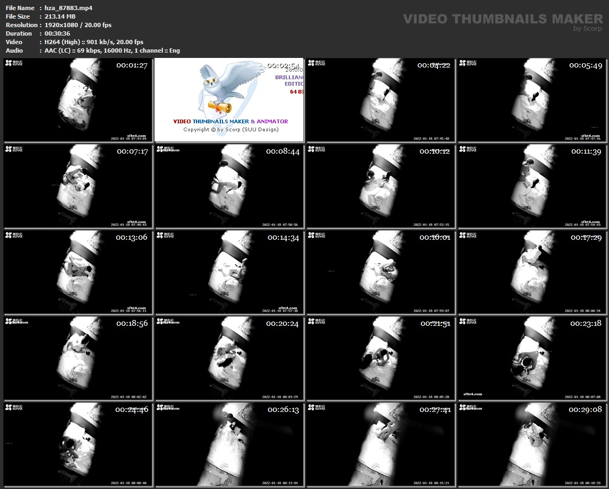Viewport: 609px width, 489px height.
Task: Click the 'Audio' label in header
Action: [x=14, y=50]
